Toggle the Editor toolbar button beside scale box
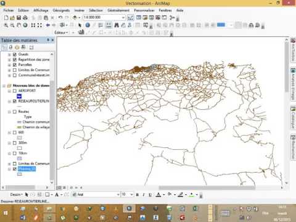Image resolution: width=296 pixels, height=222 pixels. pos(130,18)
